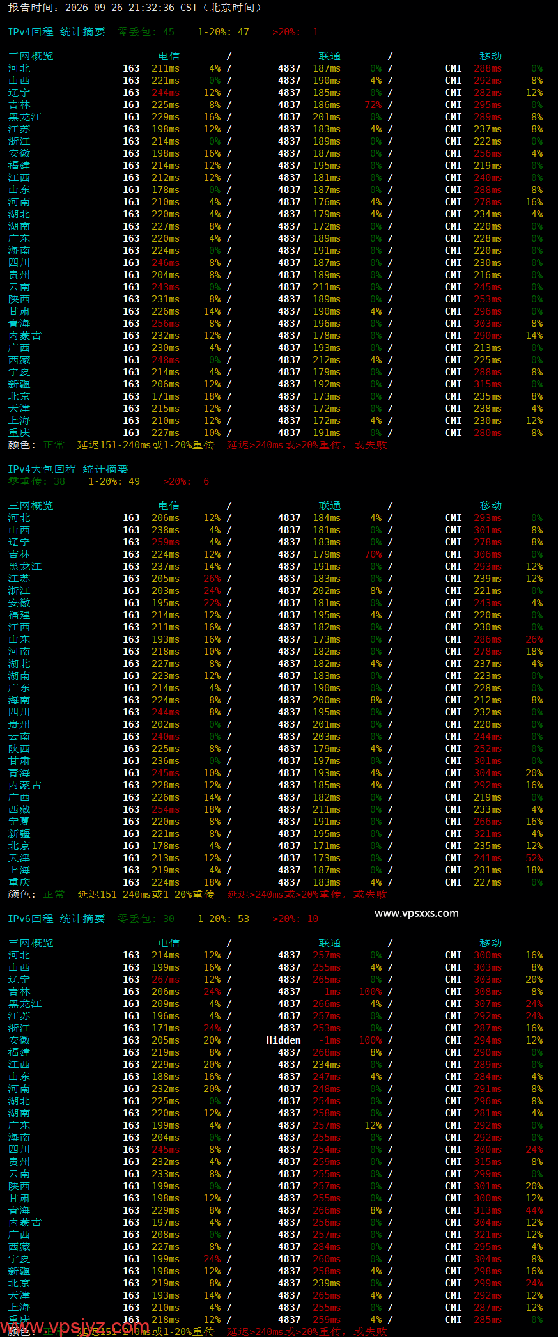Screen dimensions: 558x1337
Task: Click the red ">20%: 10" summary count
Action: click(295, 919)
